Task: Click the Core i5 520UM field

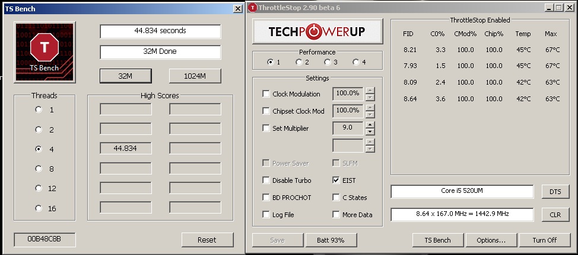Action: pyautogui.click(x=462, y=192)
